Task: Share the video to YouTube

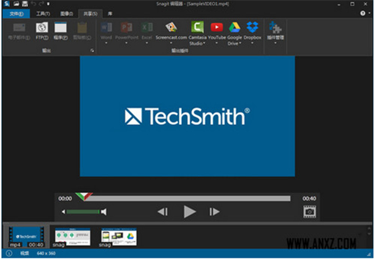Action: (x=217, y=27)
